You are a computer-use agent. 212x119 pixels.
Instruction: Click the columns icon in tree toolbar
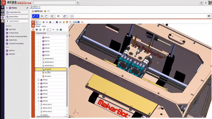point(40,30)
